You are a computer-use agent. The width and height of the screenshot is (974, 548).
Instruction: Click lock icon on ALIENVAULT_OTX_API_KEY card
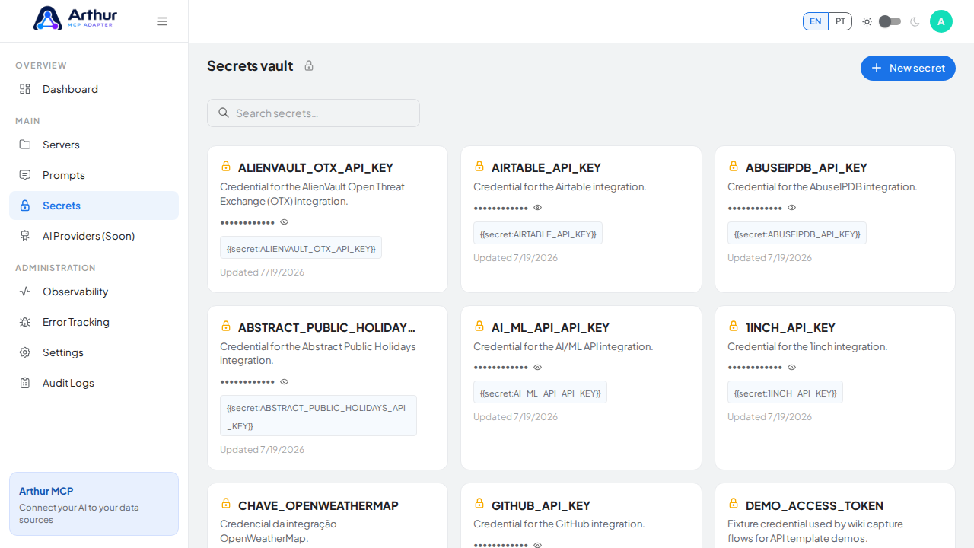[x=226, y=166]
